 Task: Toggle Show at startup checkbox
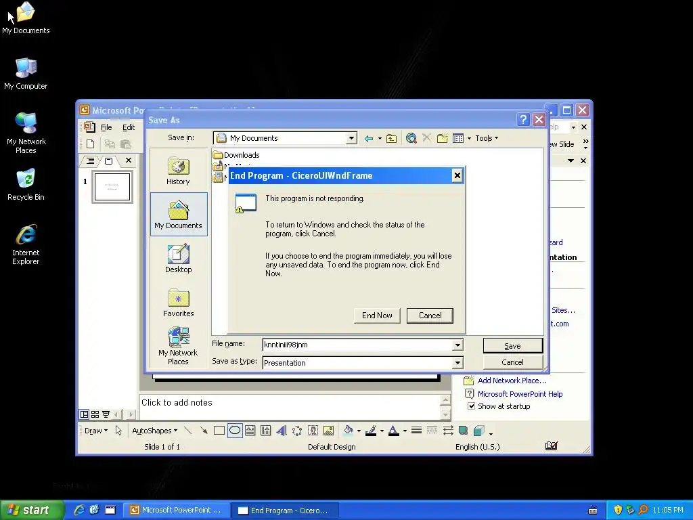click(471, 406)
